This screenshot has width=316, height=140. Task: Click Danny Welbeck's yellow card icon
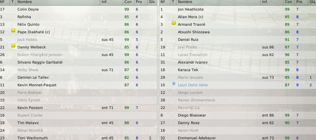(x=13, y=45)
